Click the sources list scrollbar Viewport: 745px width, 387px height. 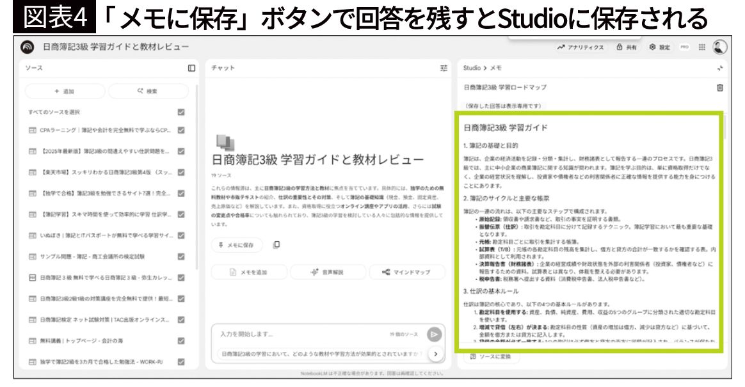tap(197, 160)
